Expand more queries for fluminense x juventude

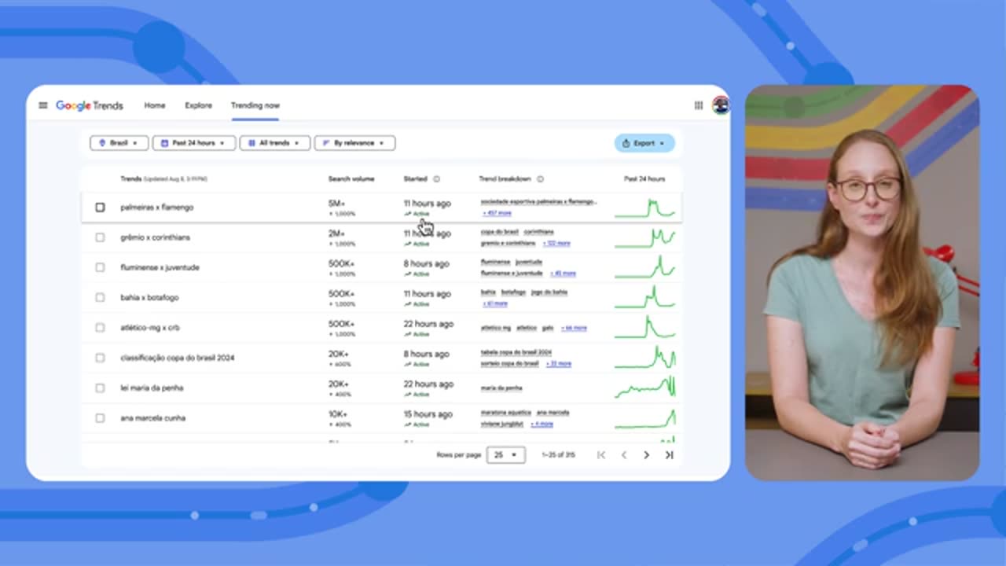point(563,274)
